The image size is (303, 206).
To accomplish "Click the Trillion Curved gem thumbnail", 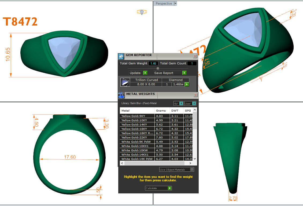I will tap(125, 82).
